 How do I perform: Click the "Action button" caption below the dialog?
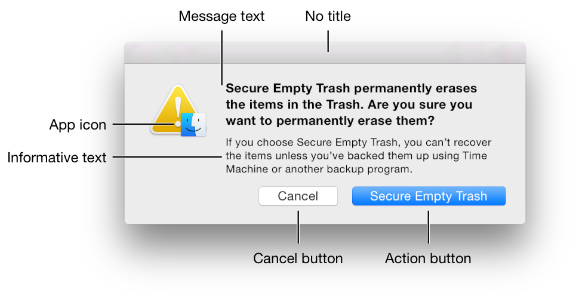428,258
